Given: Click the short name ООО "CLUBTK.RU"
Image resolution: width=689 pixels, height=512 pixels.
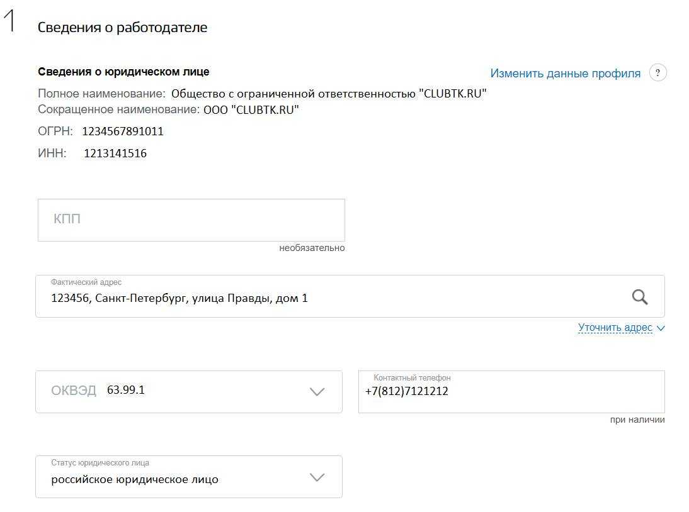Looking at the screenshot, I should click(x=251, y=110).
